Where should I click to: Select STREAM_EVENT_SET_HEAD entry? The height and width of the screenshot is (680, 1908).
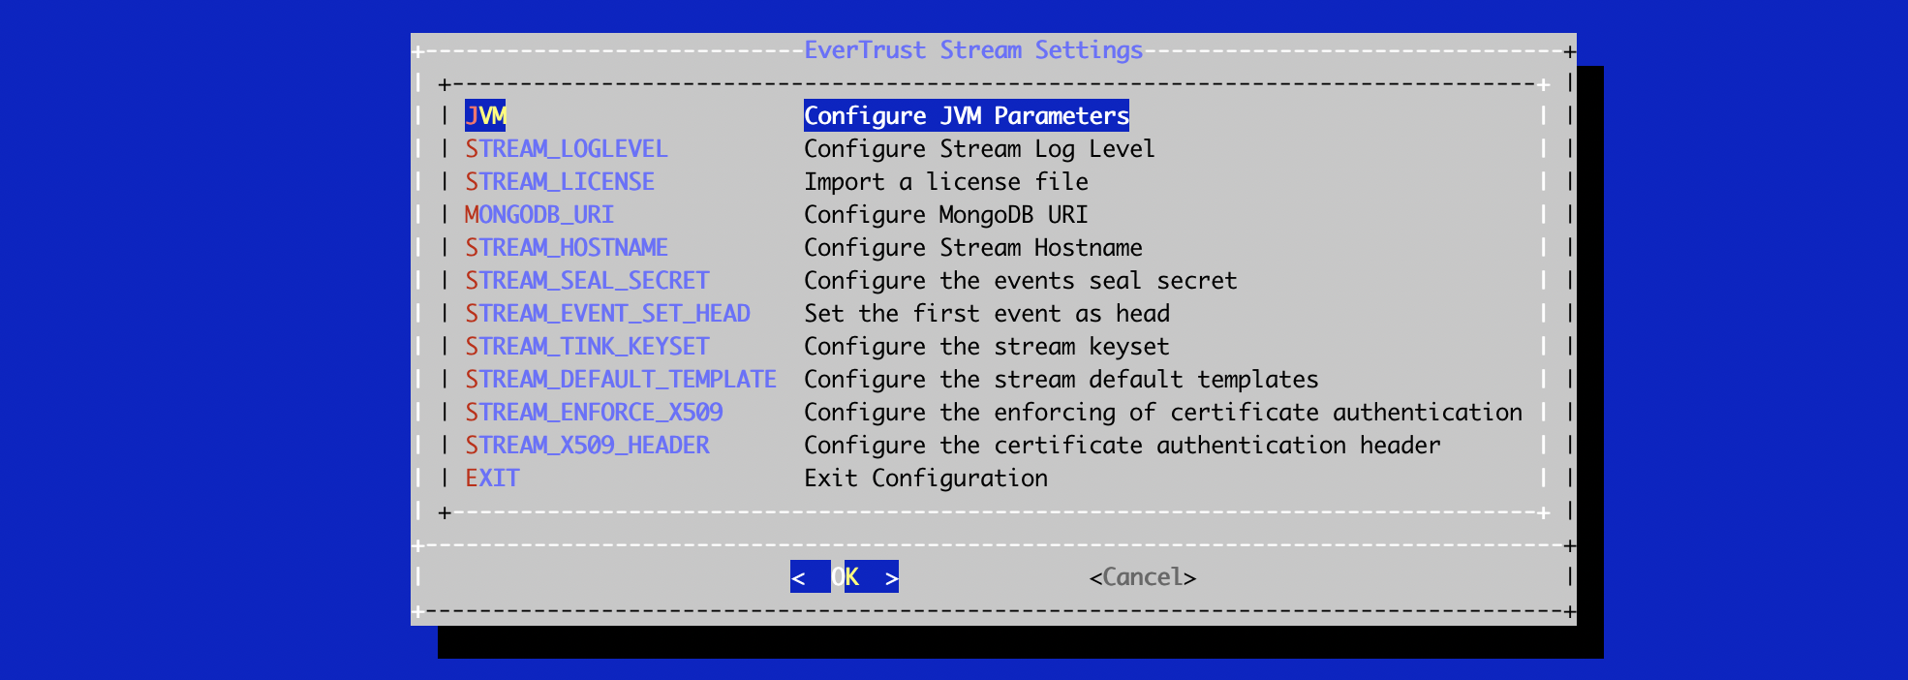[607, 313]
